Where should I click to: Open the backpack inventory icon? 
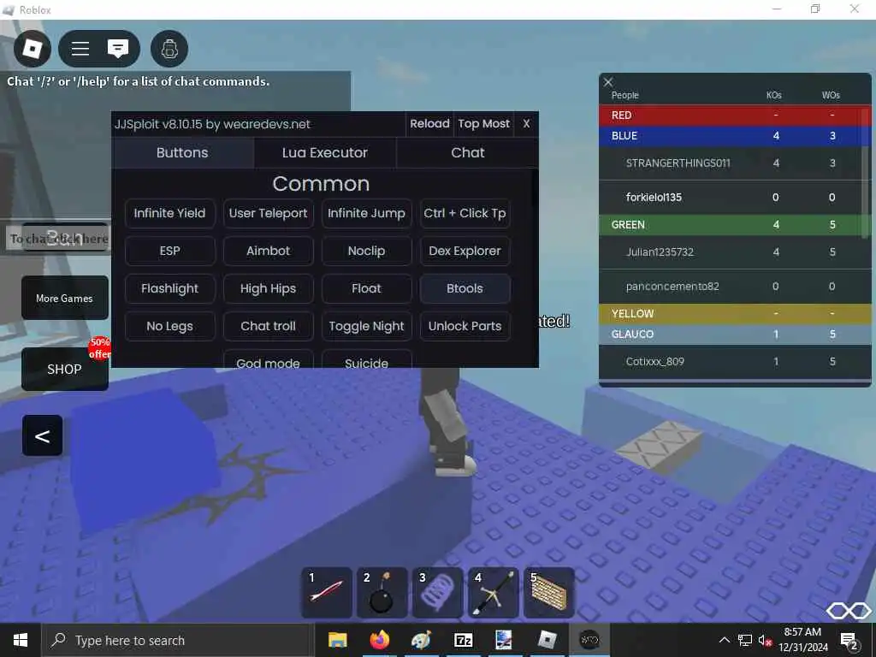pyautogui.click(x=169, y=49)
